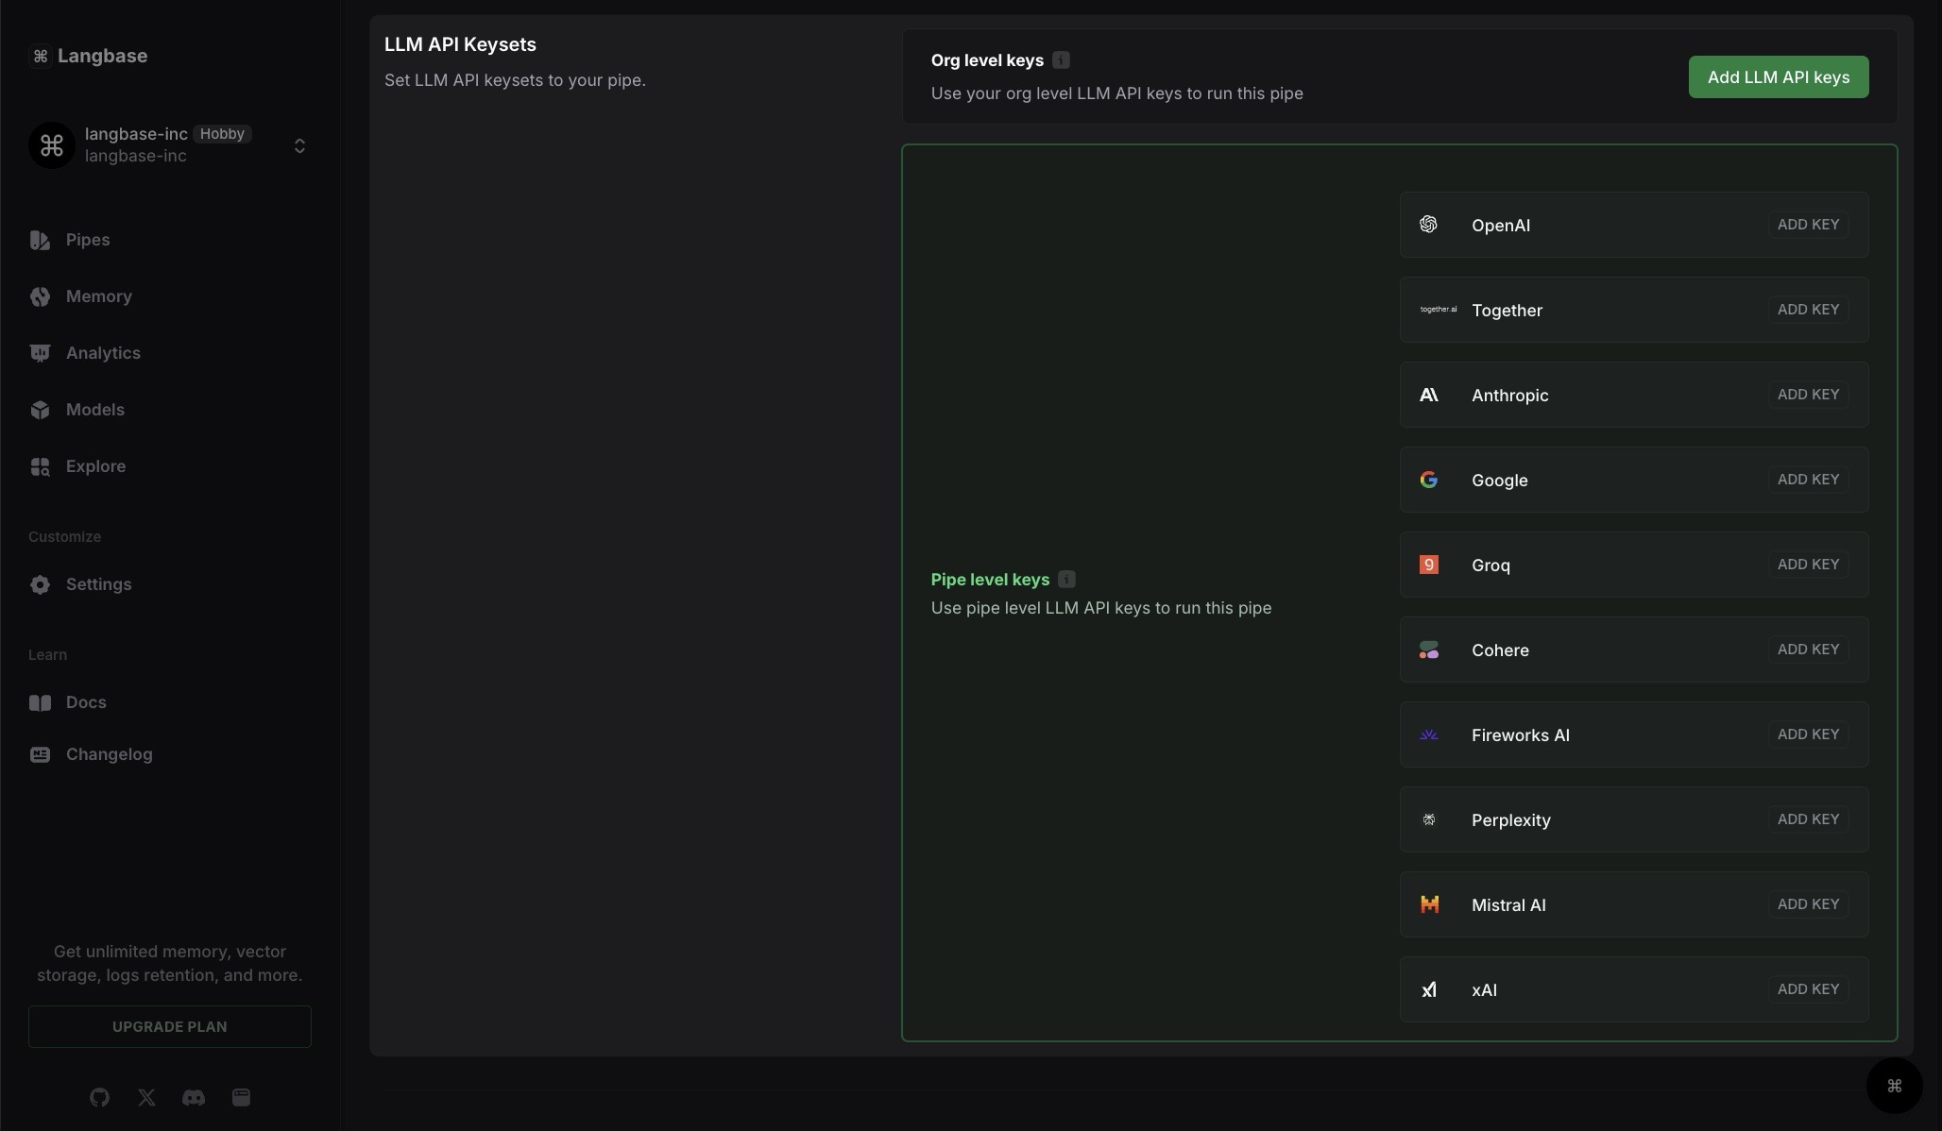Click info icon next to Pipe level keys
Viewport: 1942px width, 1131px height.
1066,580
